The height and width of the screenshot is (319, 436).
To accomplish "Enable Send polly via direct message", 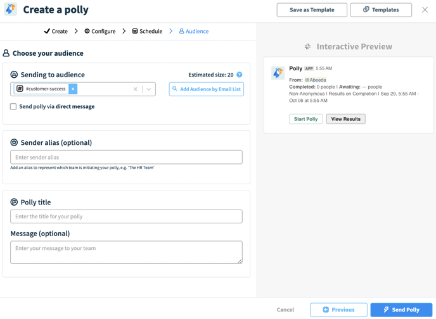I will (13, 106).
